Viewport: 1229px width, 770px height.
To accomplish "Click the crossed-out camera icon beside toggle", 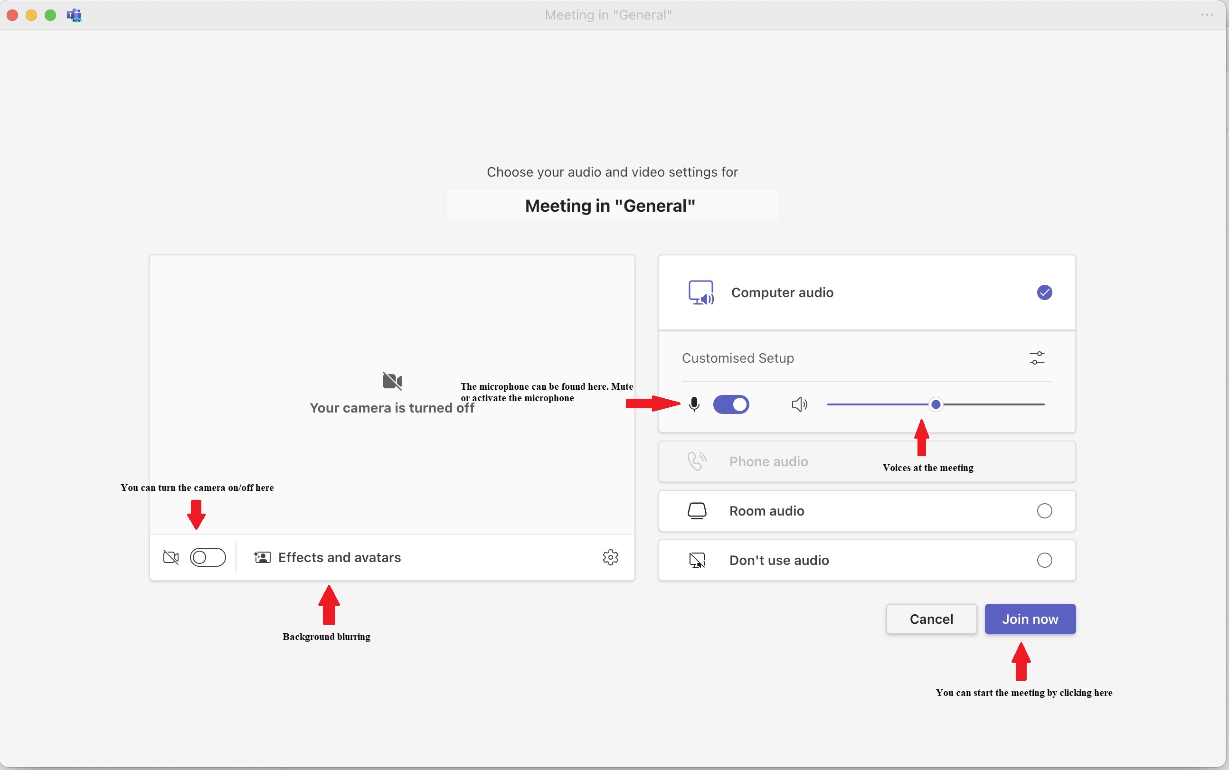I will (x=170, y=557).
